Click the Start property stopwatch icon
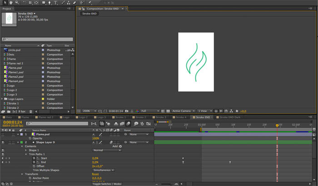Image resolution: width=318 pixels, height=186 pixels. point(34,158)
